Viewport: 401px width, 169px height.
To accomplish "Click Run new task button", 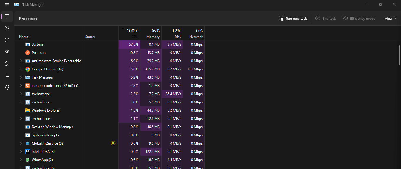I will coord(293,19).
